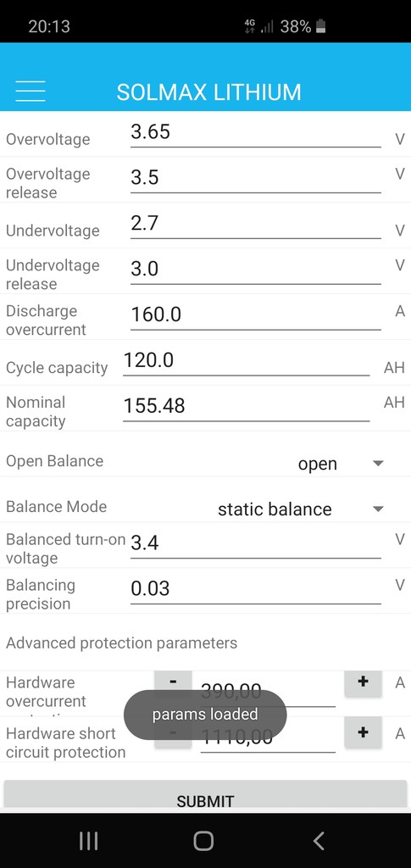Edit Balancing precision 0.03 field
The height and width of the screenshot is (868, 411).
256,590
